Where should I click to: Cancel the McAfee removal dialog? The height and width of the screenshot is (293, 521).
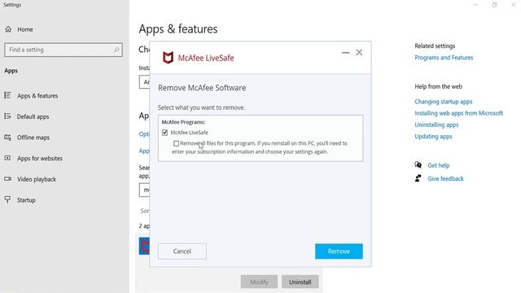[x=182, y=251]
